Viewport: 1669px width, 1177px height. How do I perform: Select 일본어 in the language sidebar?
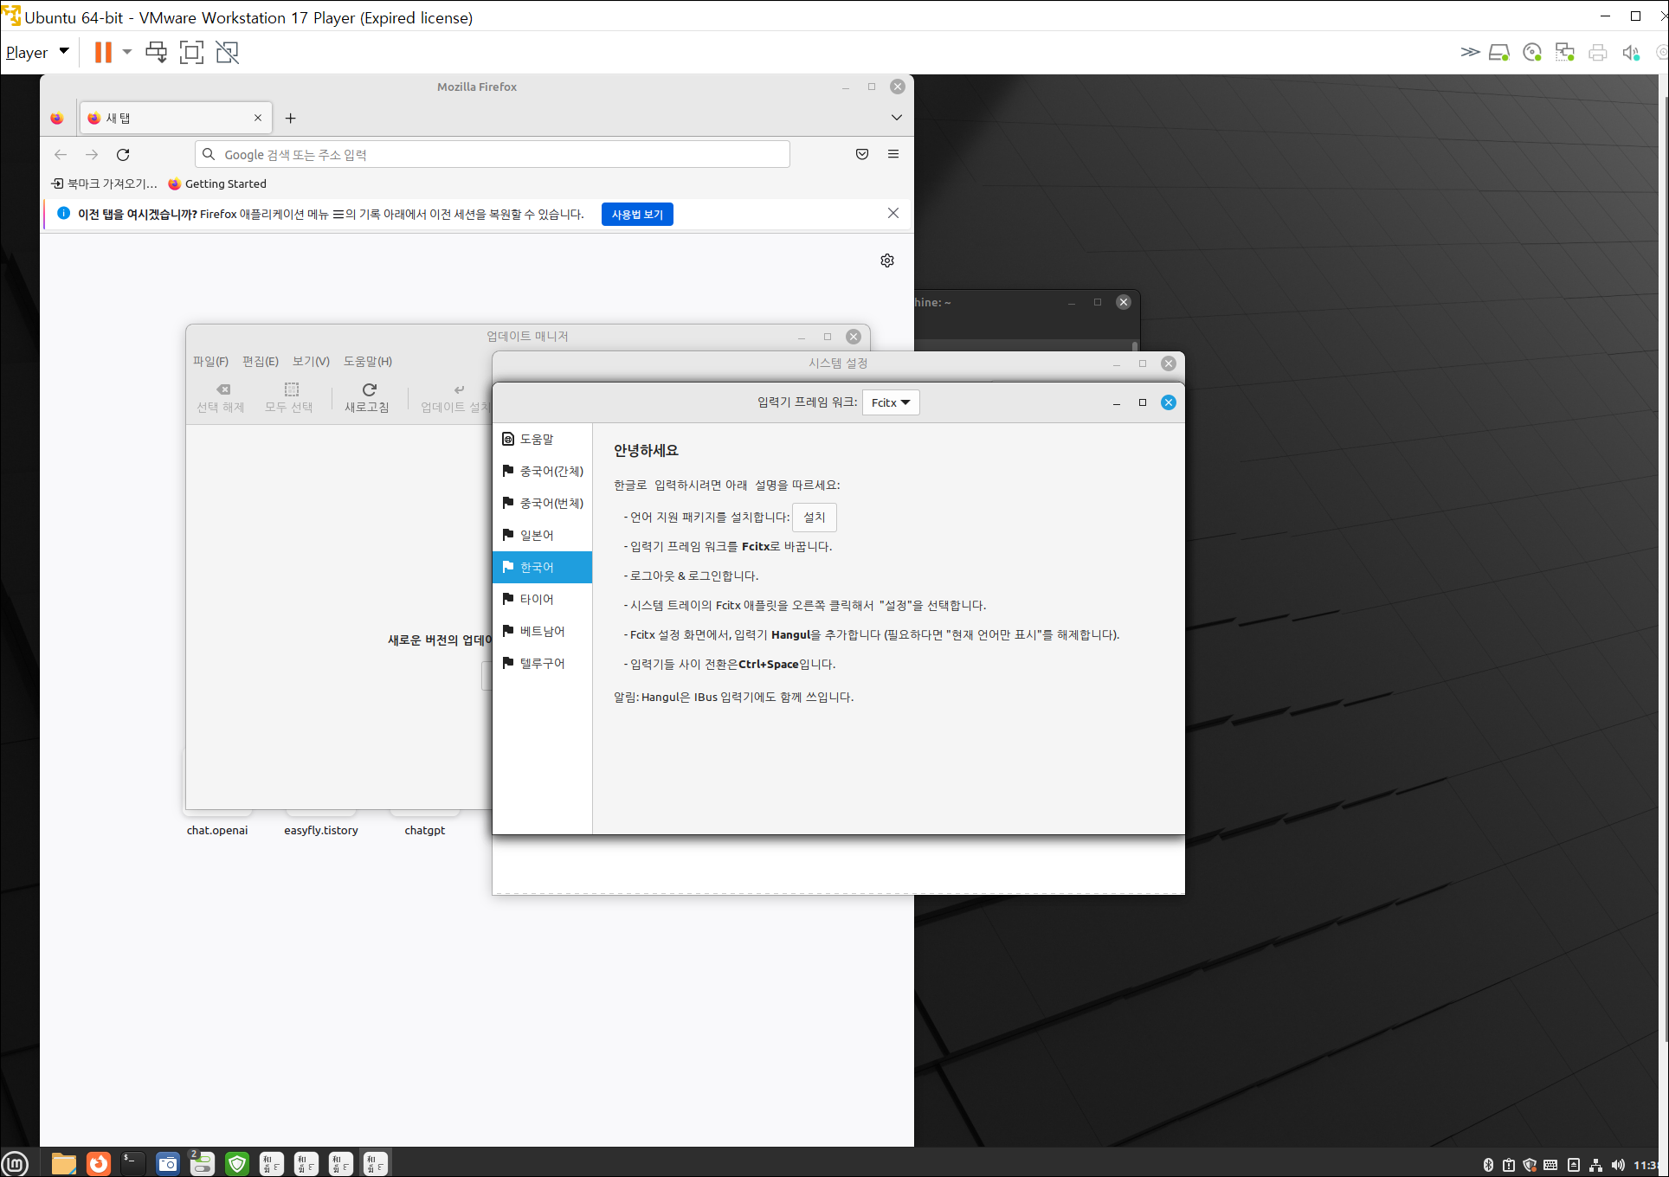tap(537, 536)
